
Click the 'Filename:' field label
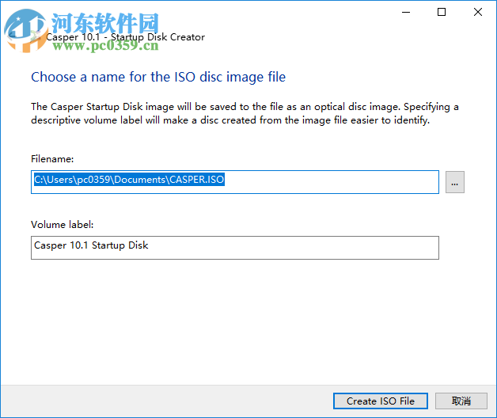[x=52, y=159]
